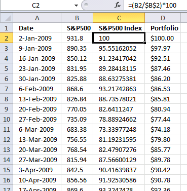187x191 pixels.
Task: Click cell showing $87.46
Action: (x=163, y=68)
